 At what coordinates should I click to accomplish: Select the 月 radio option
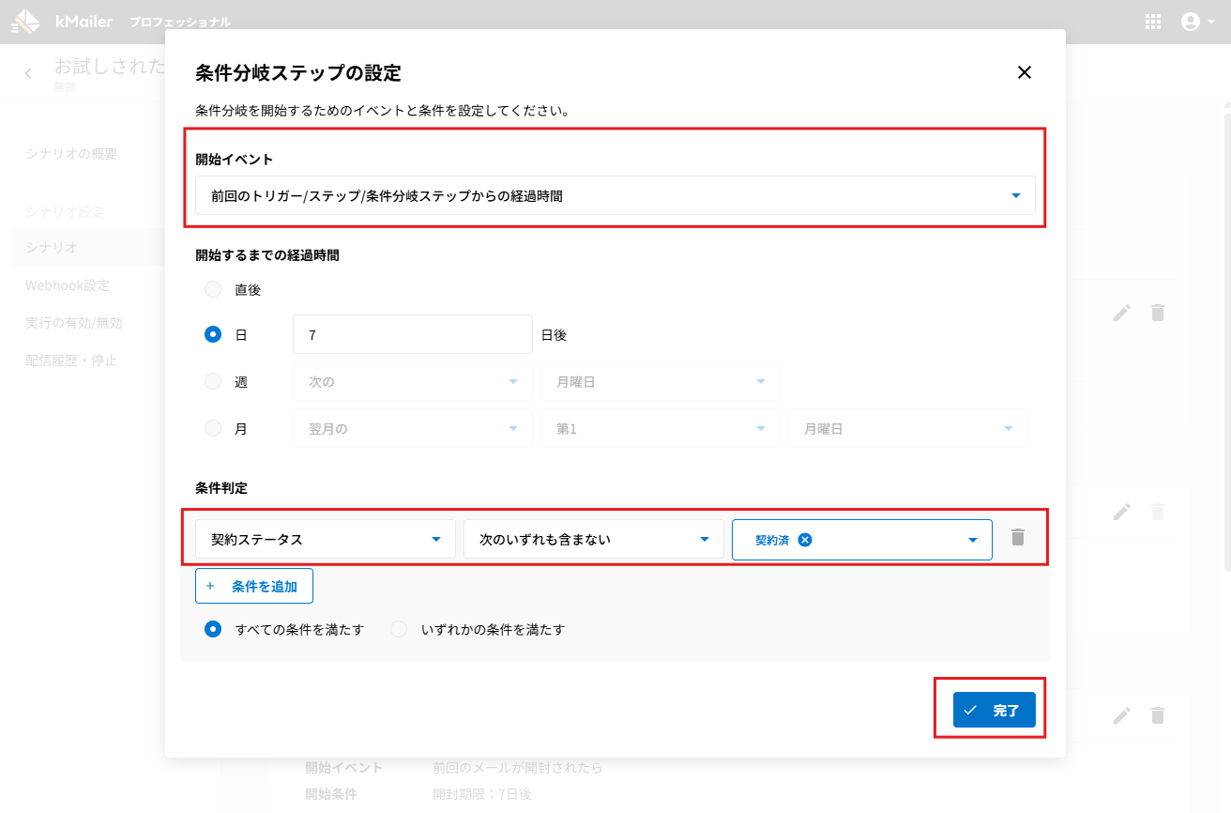[213, 429]
